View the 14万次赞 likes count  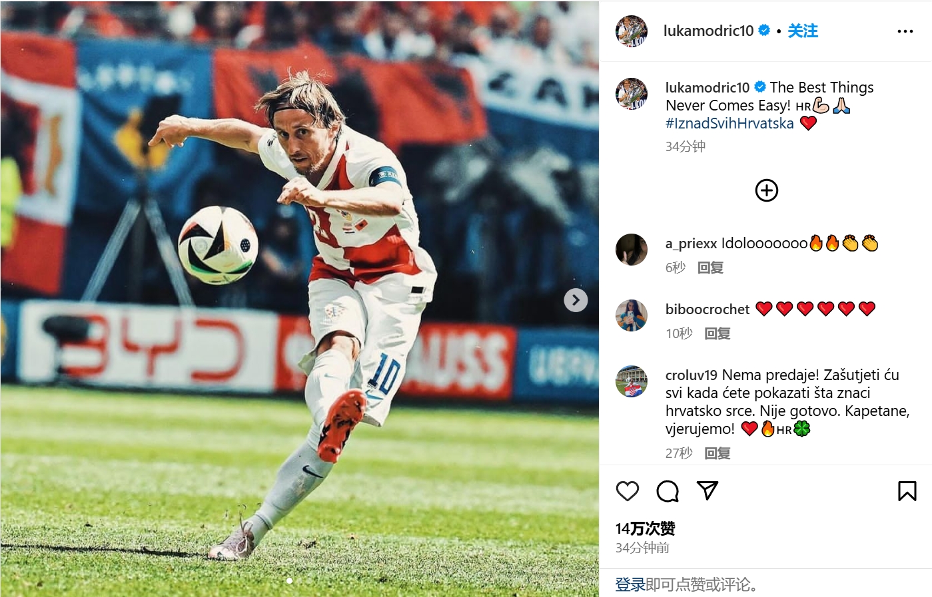[x=645, y=528]
